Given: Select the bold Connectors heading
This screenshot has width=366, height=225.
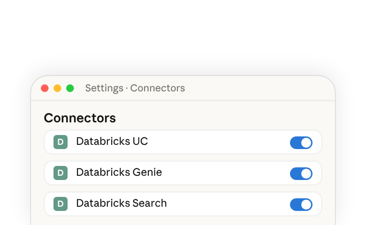Looking at the screenshot, I should tap(80, 118).
